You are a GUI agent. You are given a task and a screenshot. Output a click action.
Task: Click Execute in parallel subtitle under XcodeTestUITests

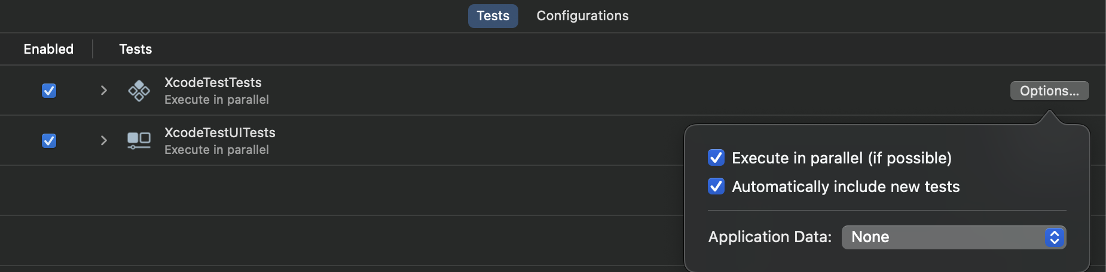(x=216, y=150)
